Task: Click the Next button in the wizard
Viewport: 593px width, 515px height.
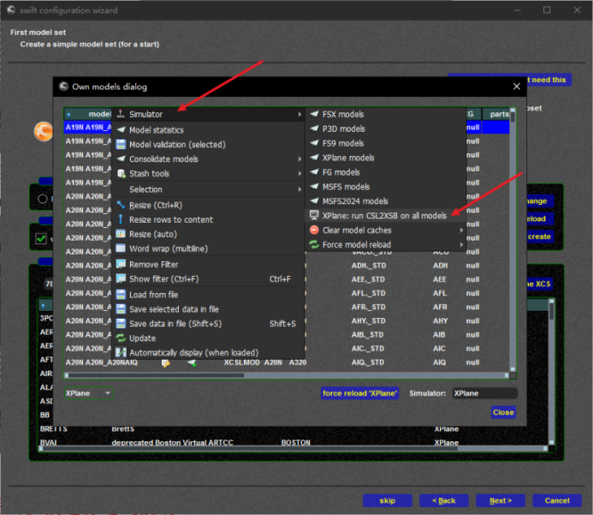Action: pos(501,500)
